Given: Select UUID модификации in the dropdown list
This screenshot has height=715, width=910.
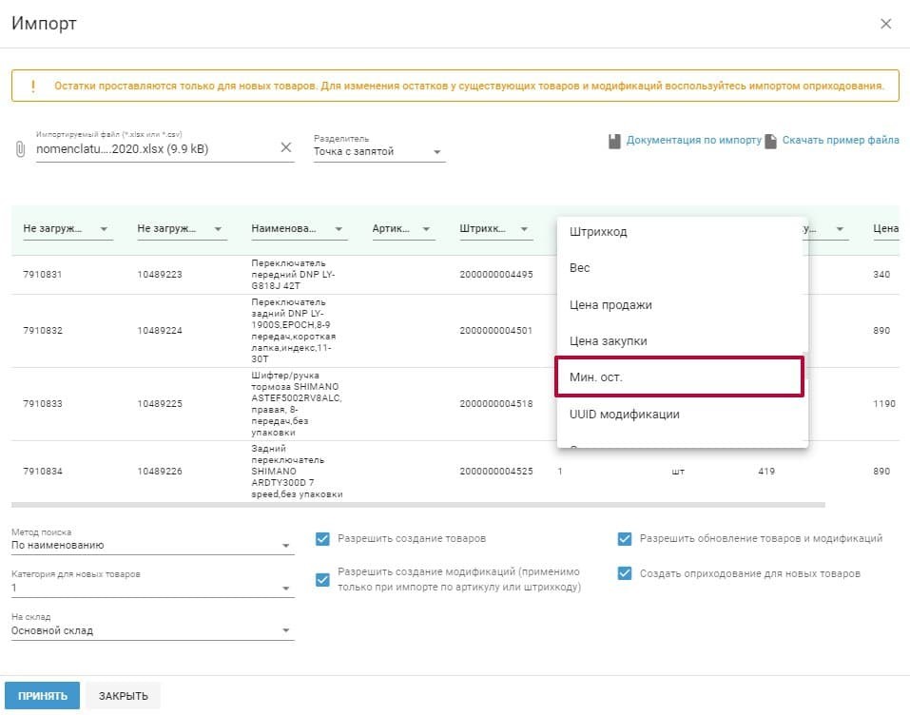Looking at the screenshot, I should 680,415.
